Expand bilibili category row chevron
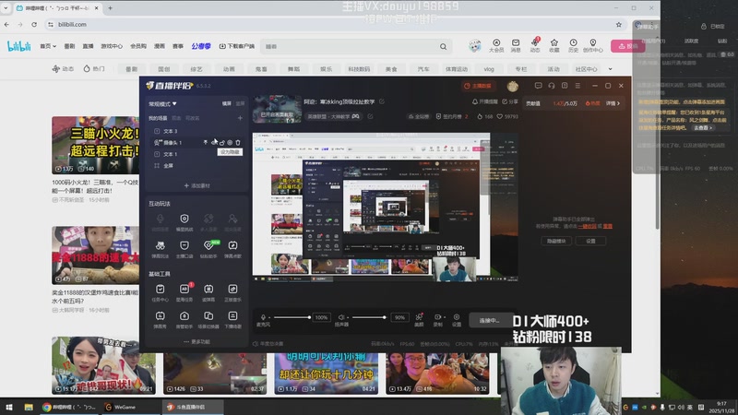Screen dimensions: 738x415 (x=610, y=69)
